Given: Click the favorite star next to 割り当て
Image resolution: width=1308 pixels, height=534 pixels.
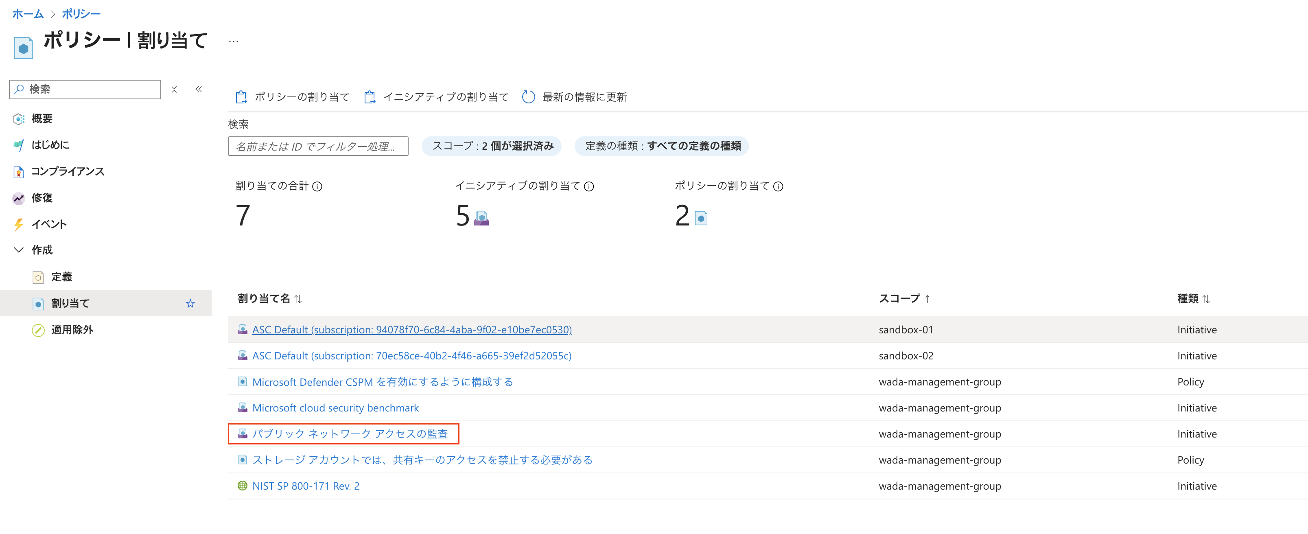Looking at the screenshot, I should pos(190,304).
